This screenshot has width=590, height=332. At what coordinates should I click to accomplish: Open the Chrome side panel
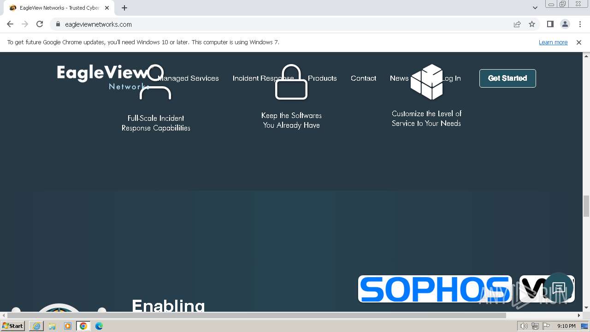(x=550, y=24)
